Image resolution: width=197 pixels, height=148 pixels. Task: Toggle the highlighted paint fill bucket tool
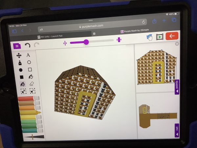coord(22,84)
